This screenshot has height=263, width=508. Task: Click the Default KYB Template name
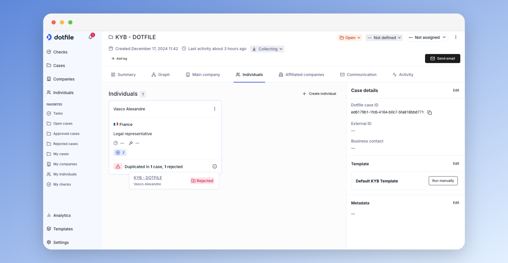coord(377,181)
